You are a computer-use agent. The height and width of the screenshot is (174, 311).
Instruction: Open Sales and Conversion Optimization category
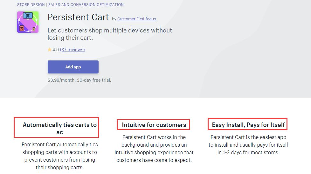(x=86, y=4)
